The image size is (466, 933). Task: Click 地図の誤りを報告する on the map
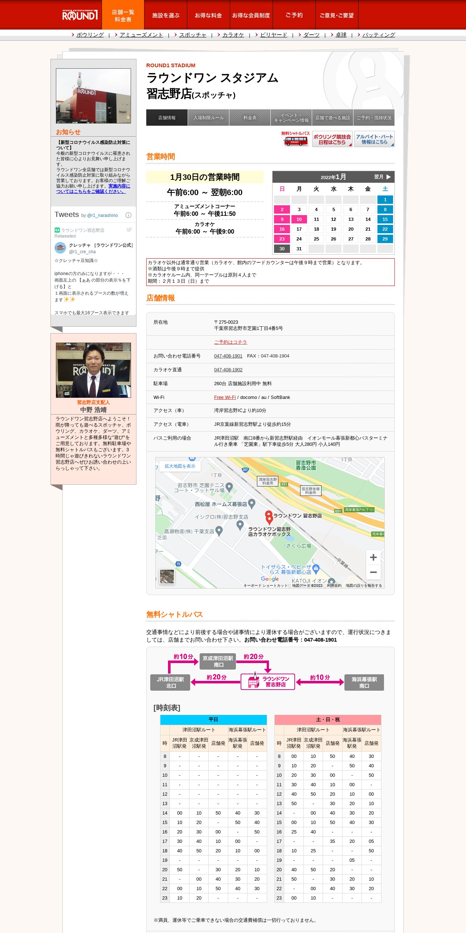[364, 586]
